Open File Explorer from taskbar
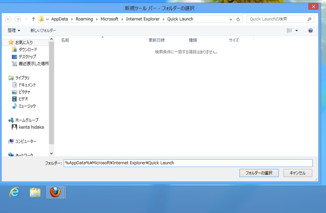Screen dimensions: 326x213 pos(35,192)
